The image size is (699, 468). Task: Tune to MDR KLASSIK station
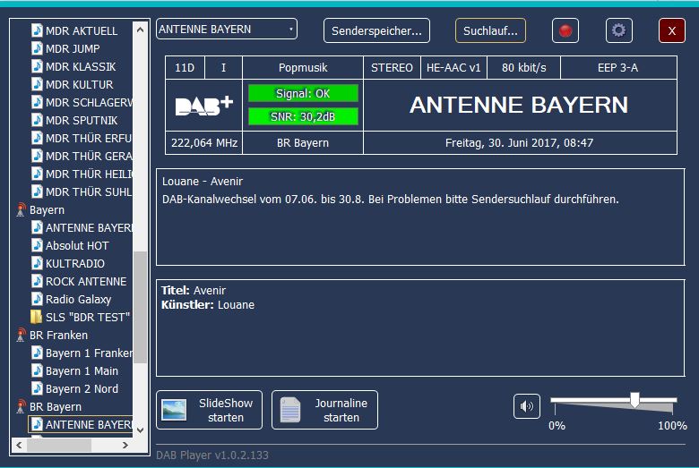pyautogui.click(x=80, y=66)
